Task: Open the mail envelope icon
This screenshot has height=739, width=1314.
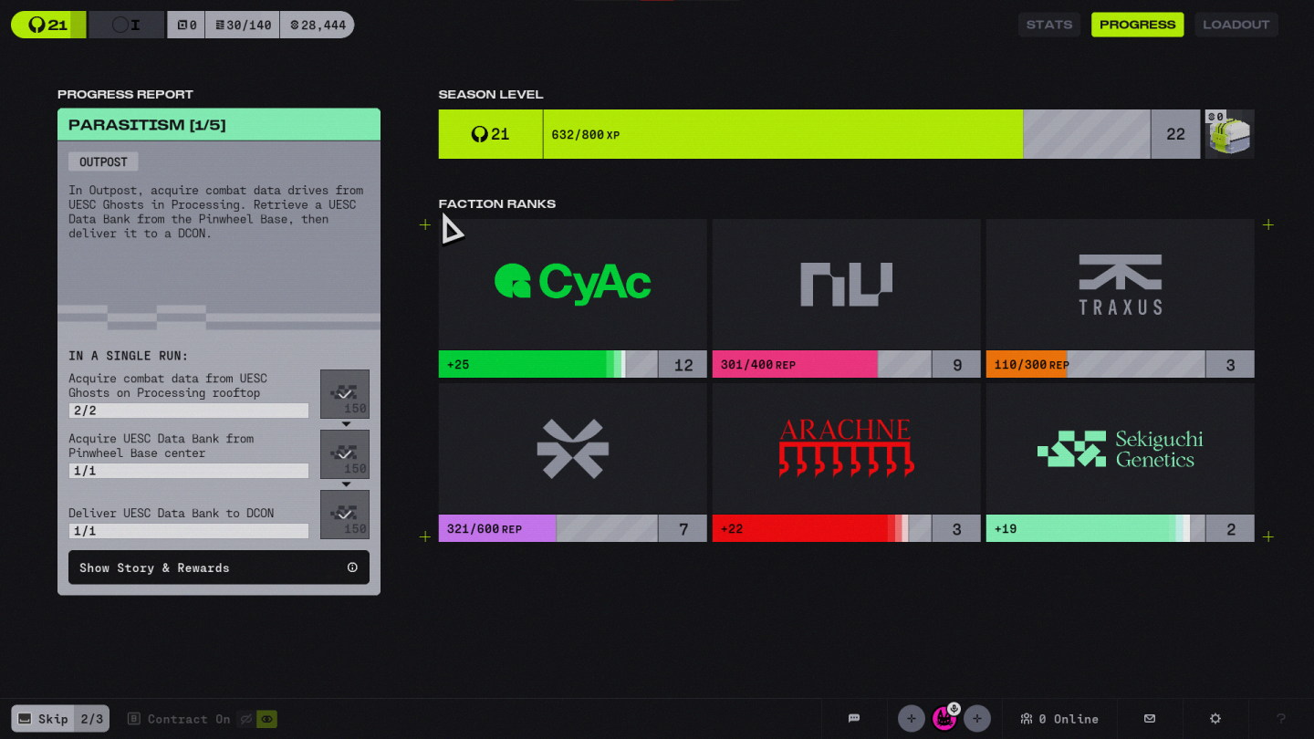Action: 1150,718
